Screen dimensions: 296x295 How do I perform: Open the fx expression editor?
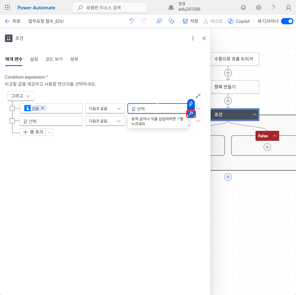[191, 114]
